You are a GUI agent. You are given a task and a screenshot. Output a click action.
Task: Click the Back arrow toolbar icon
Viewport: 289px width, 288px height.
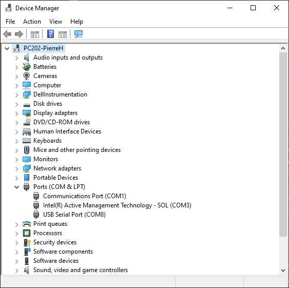coord(7,34)
